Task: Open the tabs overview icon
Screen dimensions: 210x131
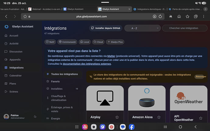Action: click(196, 16)
